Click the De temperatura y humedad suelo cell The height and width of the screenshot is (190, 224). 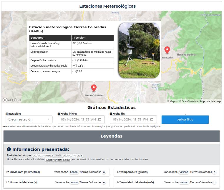point(50,66)
